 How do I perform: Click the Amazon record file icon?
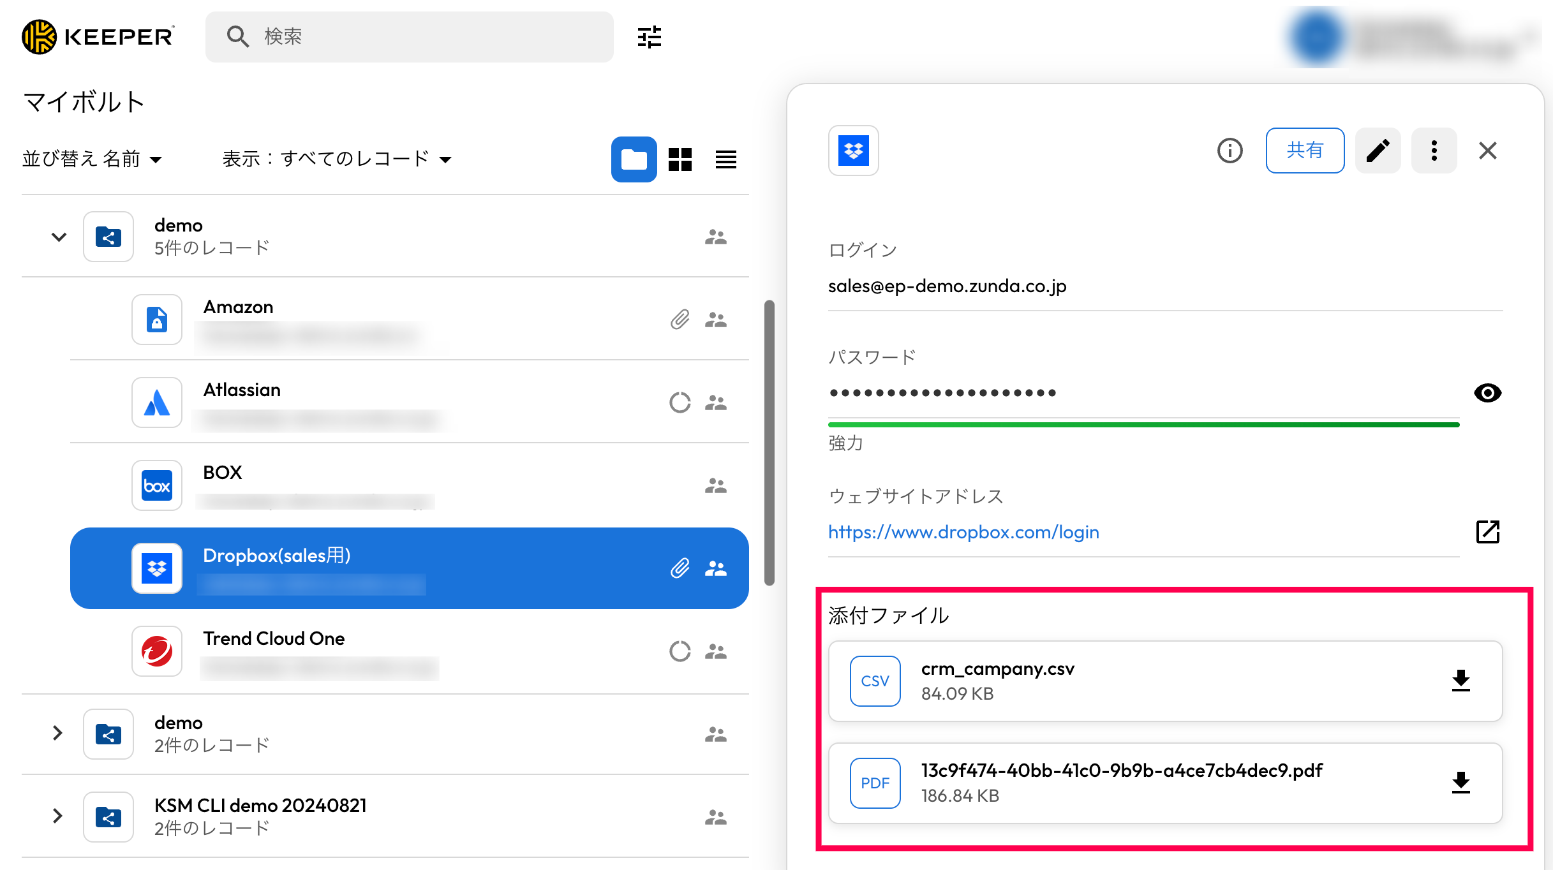157,320
